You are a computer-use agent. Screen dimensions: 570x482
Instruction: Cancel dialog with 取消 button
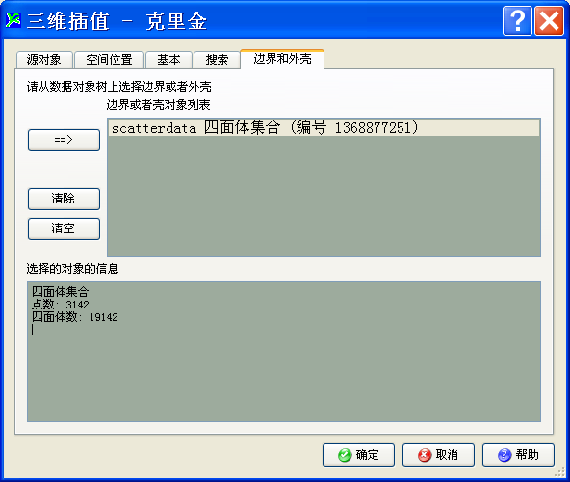tap(438, 455)
